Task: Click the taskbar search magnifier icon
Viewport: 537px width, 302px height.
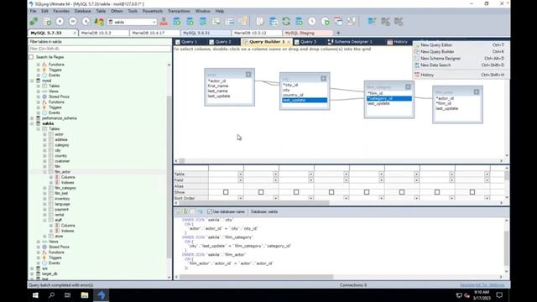Action: (52, 294)
